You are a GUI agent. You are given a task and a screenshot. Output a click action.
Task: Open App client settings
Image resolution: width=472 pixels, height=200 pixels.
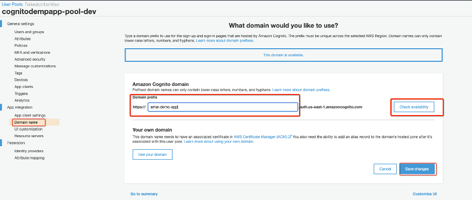tap(30, 116)
